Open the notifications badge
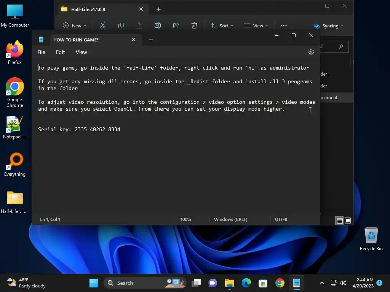The height and width of the screenshot is (292, 390). [379, 282]
